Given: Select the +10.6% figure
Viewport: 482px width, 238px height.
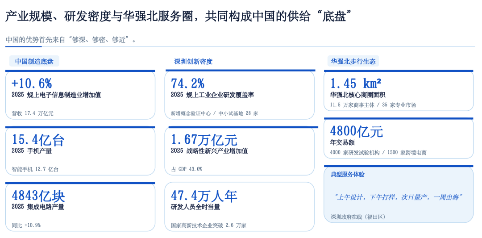Looking at the screenshot, I should 32,84.
